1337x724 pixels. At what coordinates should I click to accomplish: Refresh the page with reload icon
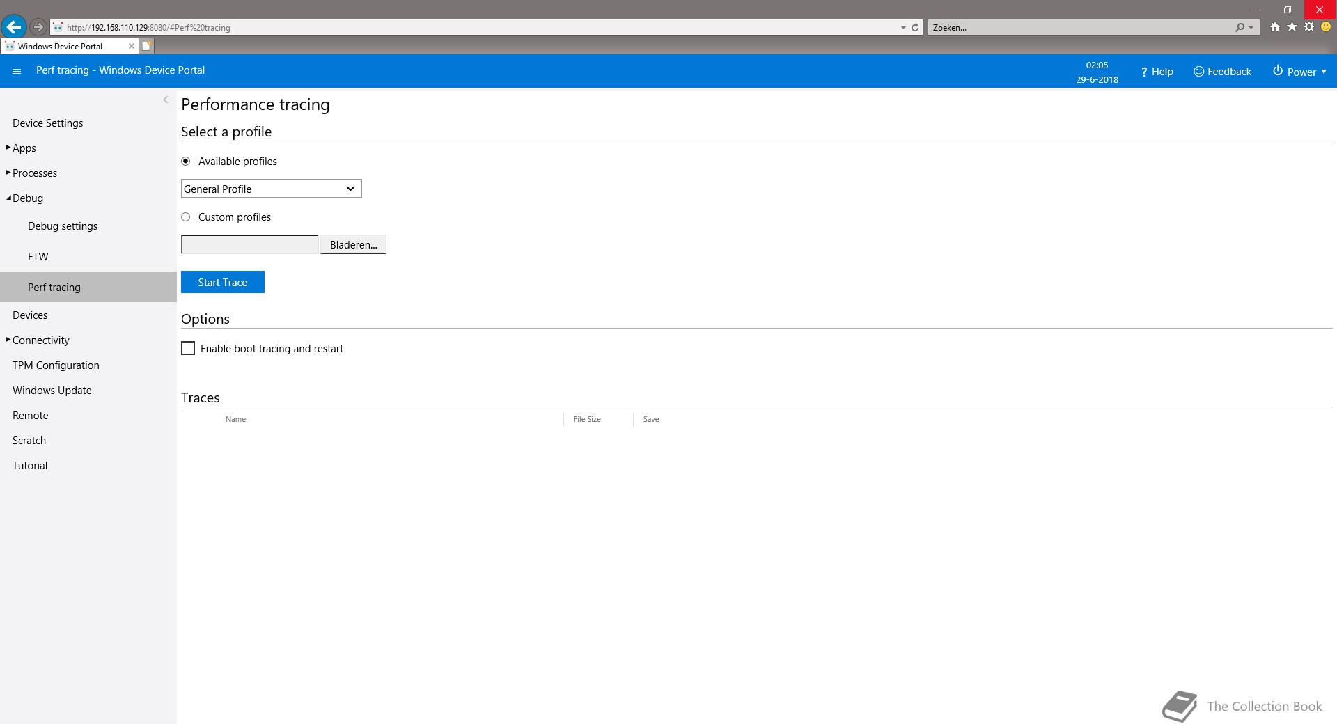[915, 27]
